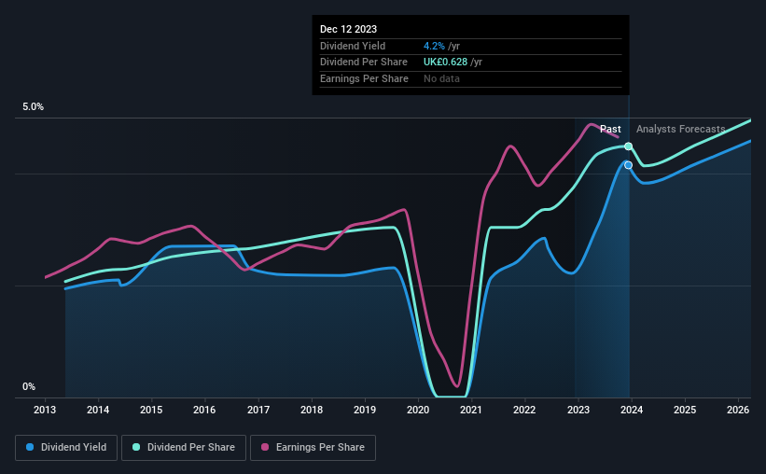Click the blue Dividend Yield legend dot
The image size is (766, 474).
point(30,447)
